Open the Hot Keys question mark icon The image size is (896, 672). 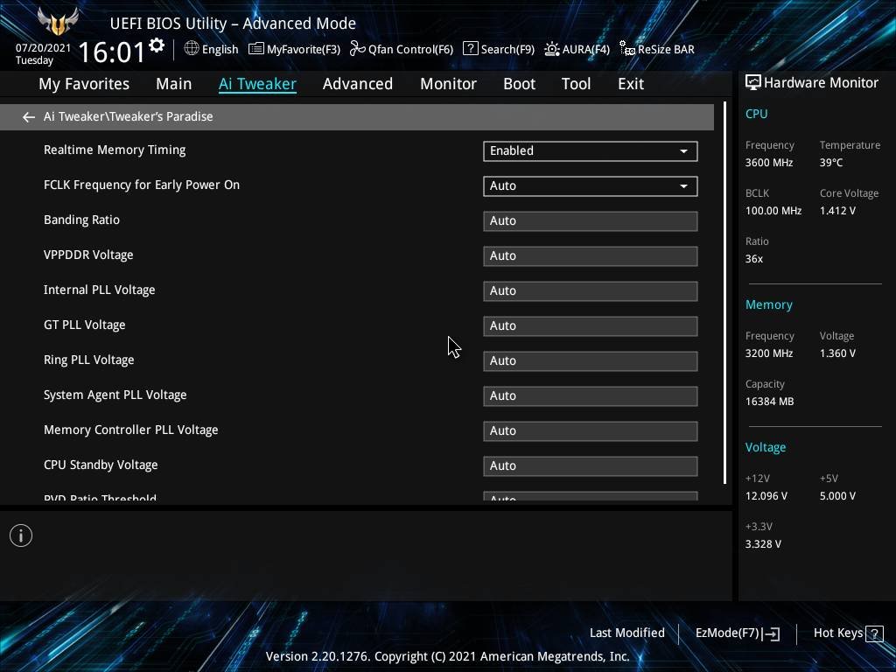point(873,633)
